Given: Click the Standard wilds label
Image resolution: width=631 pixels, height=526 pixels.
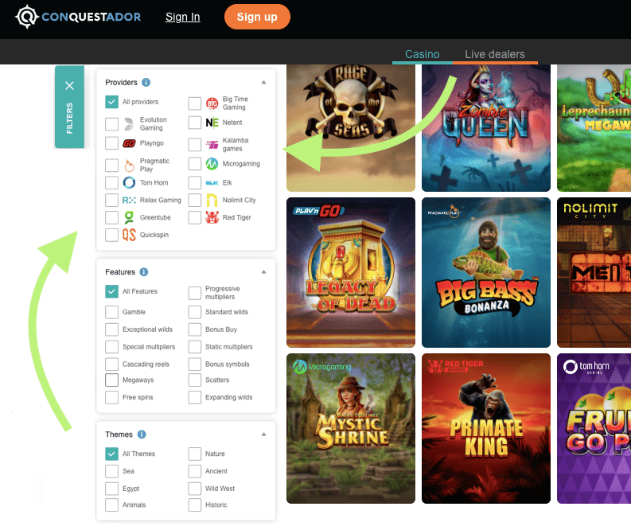Looking at the screenshot, I should click(227, 312).
